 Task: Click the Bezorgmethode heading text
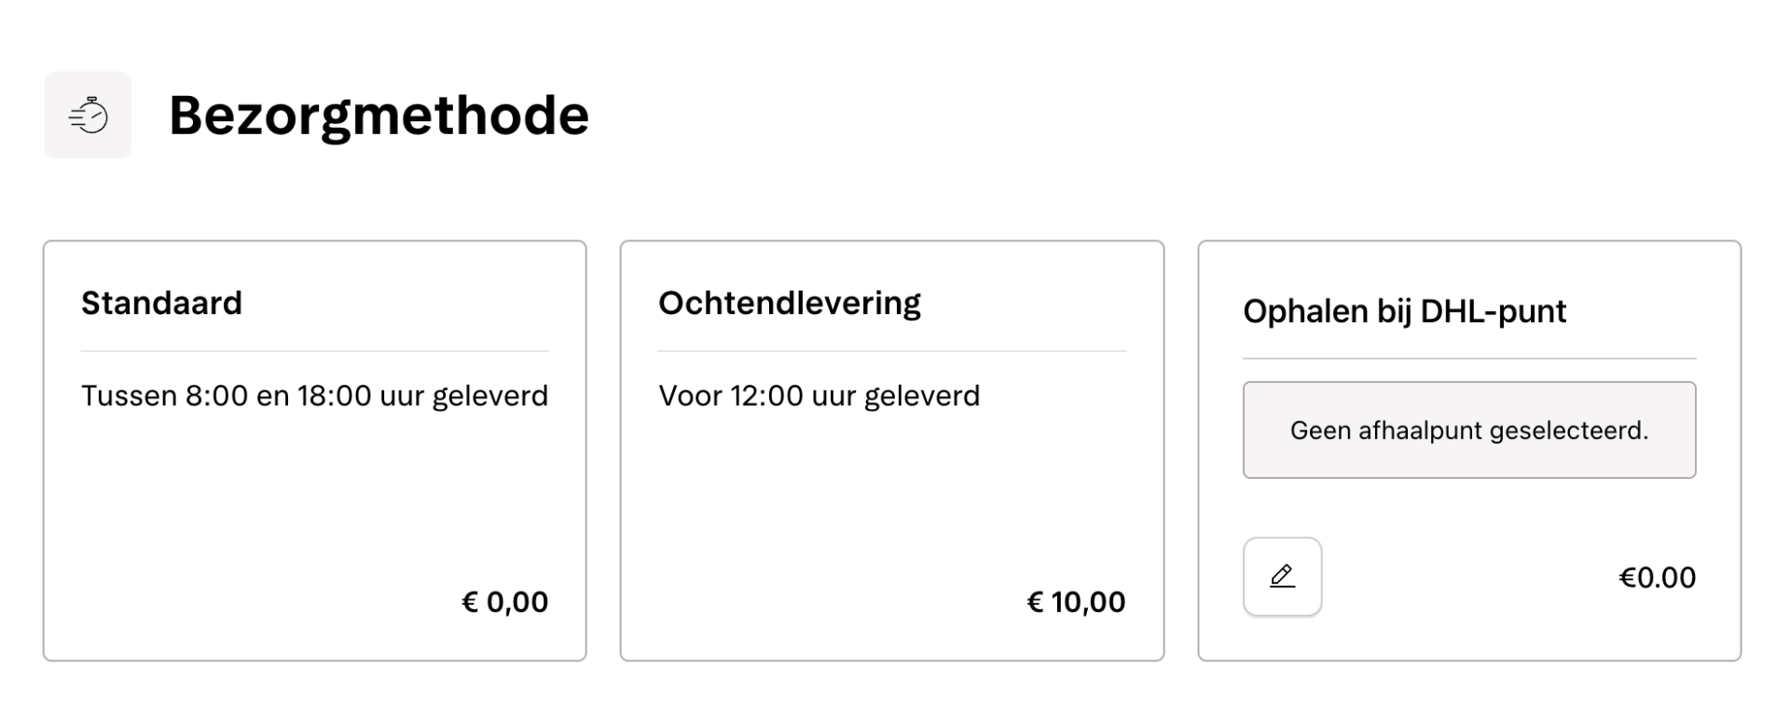click(x=379, y=114)
